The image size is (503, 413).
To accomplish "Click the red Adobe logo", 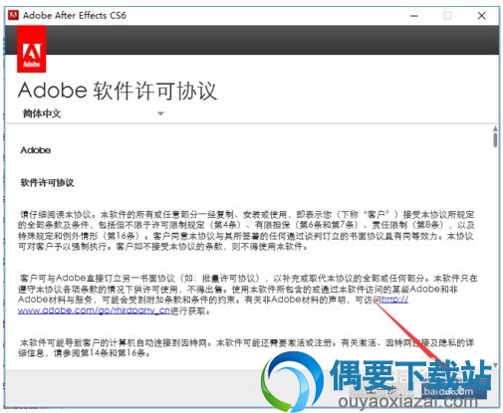I will 32,49.
